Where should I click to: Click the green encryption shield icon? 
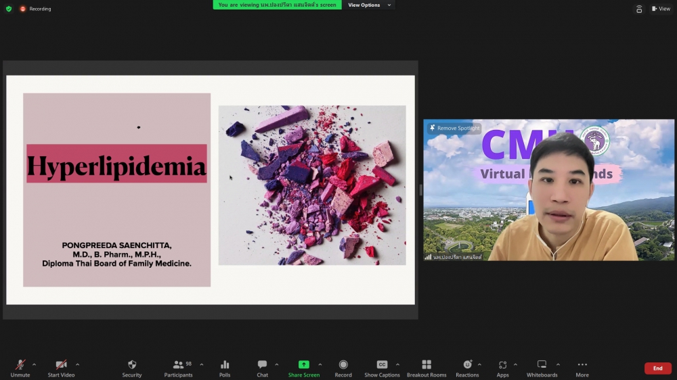[x=9, y=9]
